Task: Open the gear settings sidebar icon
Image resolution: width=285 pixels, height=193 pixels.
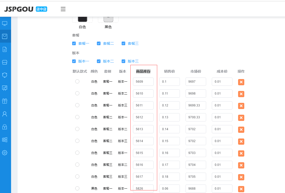Action: coord(5,153)
